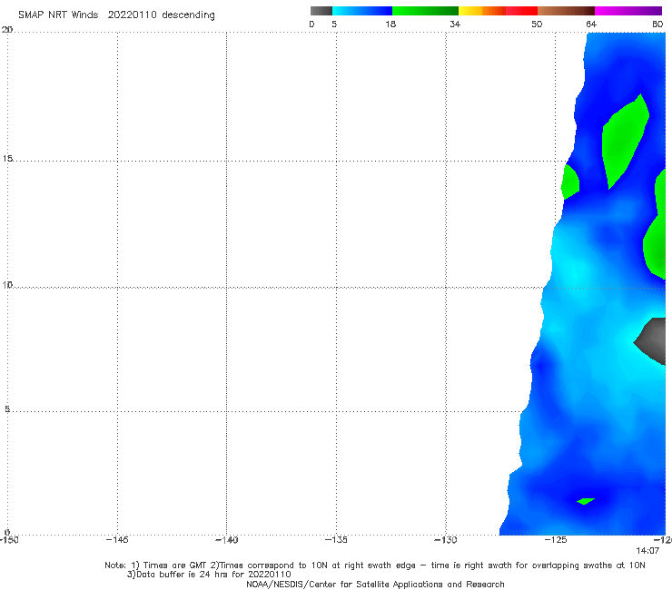Click the longitude label '-130'
Image resolution: width=672 pixels, height=590 pixels.
[446, 540]
